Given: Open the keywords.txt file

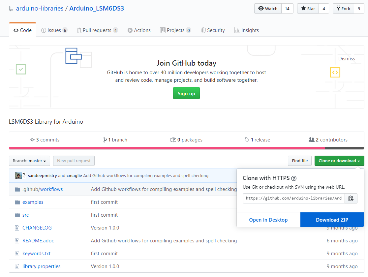Looking at the screenshot, I should [37, 254].
